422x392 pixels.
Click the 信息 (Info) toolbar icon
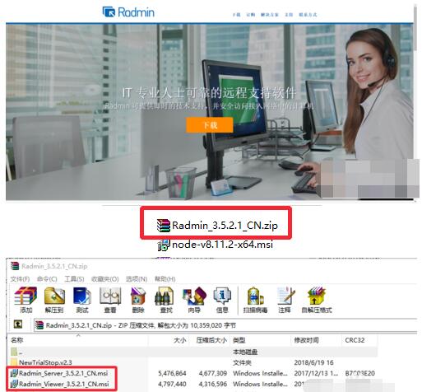[x=222, y=300]
